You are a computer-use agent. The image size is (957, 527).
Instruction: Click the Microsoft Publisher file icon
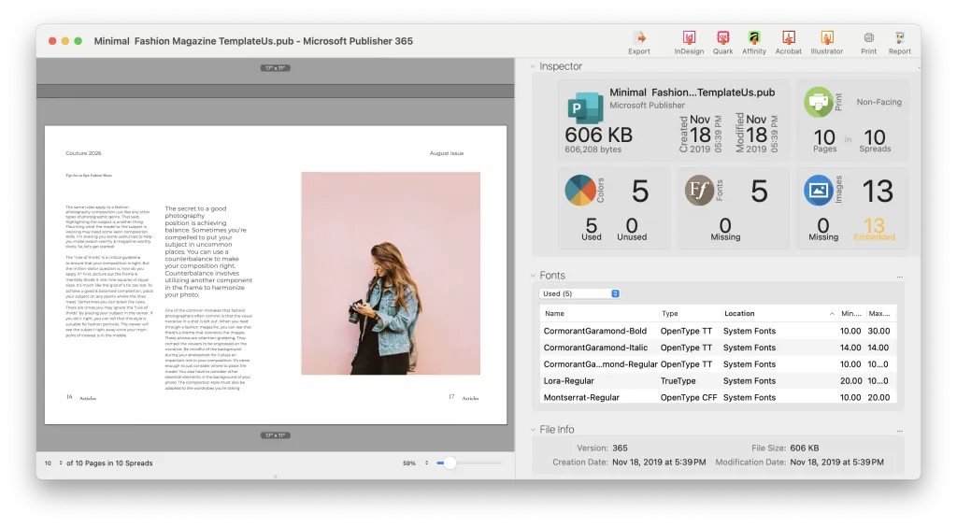(585, 107)
